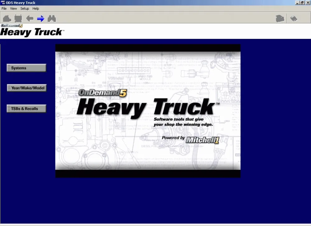This screenshot has width=311, height=226.
Task: Go back with the gray left arrow
Action: click(x=30, y=19)
